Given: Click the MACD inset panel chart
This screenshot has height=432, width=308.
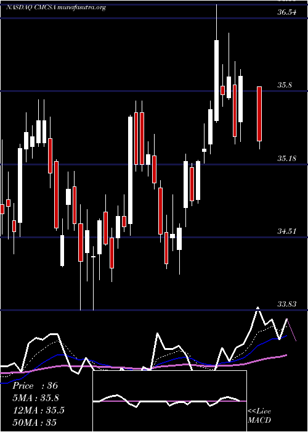Looking at the screenshot, I should 169,401.
